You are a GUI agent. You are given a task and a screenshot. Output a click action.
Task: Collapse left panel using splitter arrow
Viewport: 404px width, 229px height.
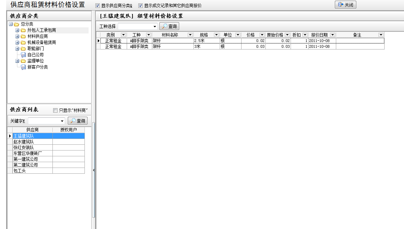94,169
